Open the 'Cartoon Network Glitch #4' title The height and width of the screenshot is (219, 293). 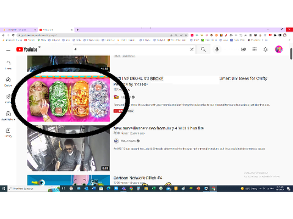coord(138,178)
